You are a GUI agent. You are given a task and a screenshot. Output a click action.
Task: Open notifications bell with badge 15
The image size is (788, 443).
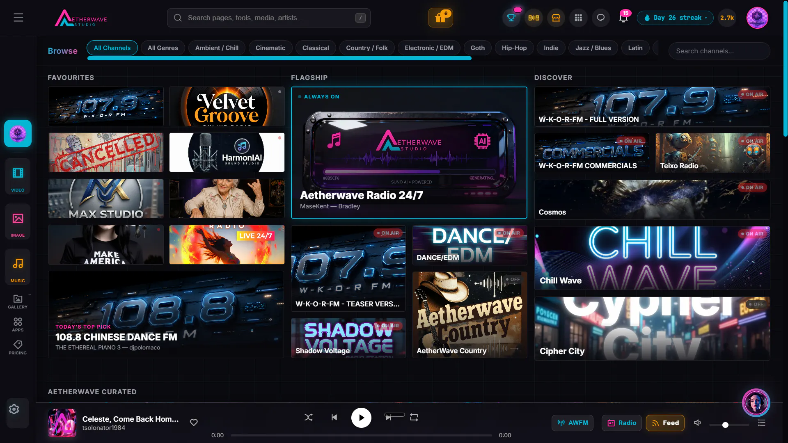tap(623, 18)
